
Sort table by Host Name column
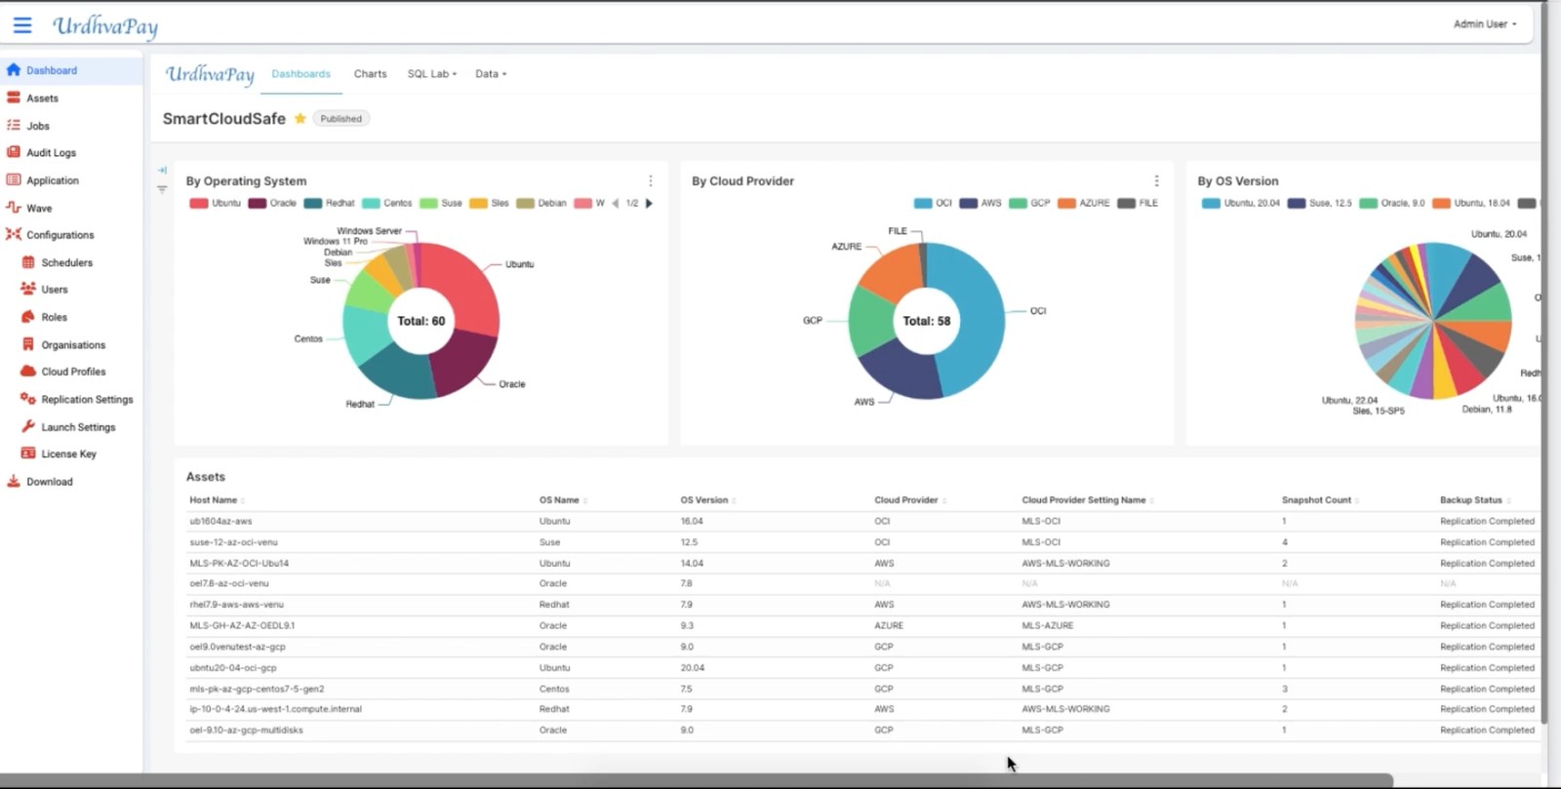pyautogui.click(x=214, y=500)
